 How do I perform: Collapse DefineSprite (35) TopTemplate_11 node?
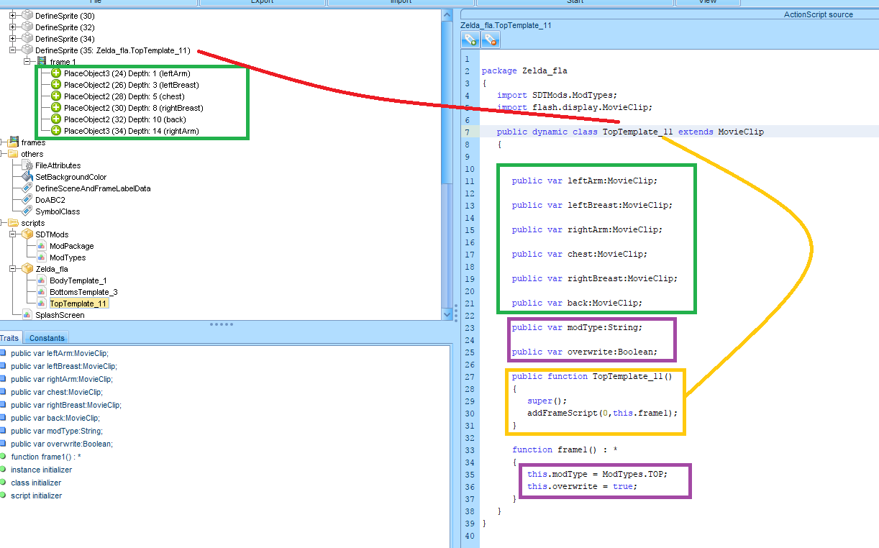(13, 50)
